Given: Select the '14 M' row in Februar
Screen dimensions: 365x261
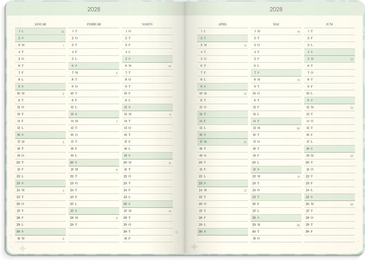Looking at the screenshot, I should [94, 121].
